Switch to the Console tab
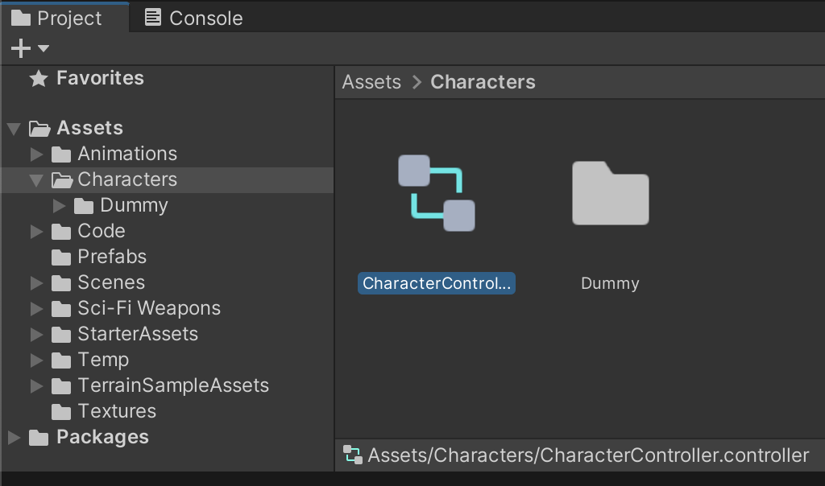Screen dimensions: 825x486 pos(194,18)
